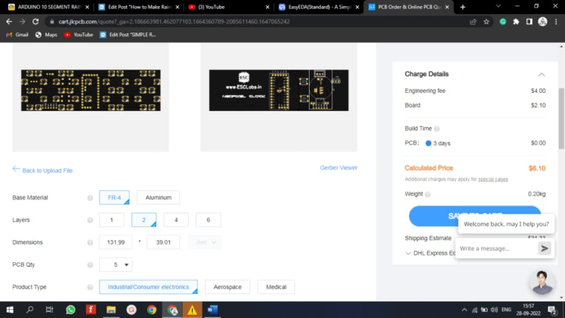Select FR-4 base material
The image size is (565, 318).
tap(114, 197)
